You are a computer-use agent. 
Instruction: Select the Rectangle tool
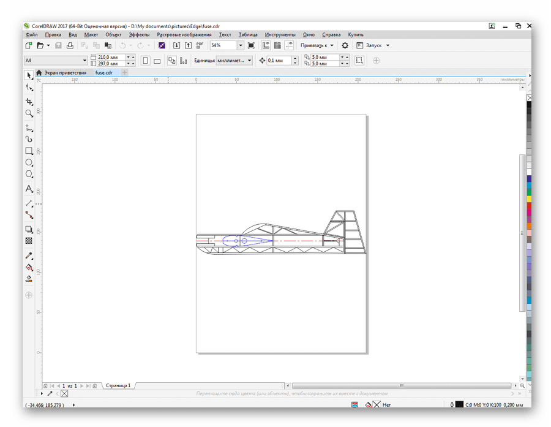tap(29, 151)
